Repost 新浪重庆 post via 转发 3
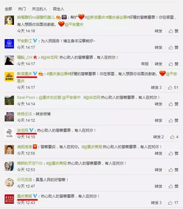Screen dimensions: 183x209 [156, 88]
